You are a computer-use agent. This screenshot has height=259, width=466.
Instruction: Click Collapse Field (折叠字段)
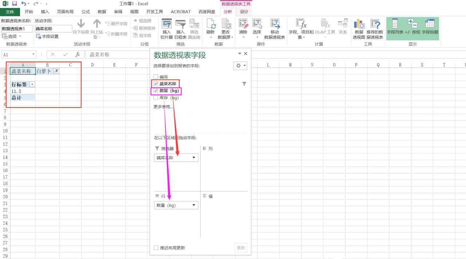[116, 34]
